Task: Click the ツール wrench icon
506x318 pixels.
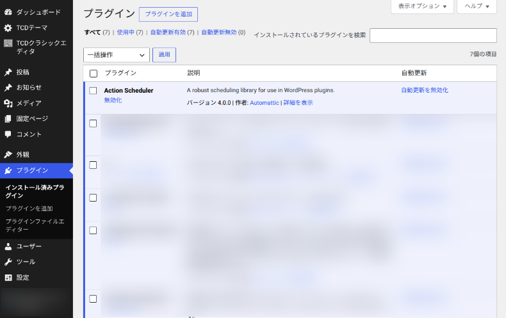Action: point(8,262)
